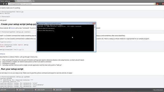Bookmark this page with the star
The image size is (164, 92).
(x=155, y=4)
